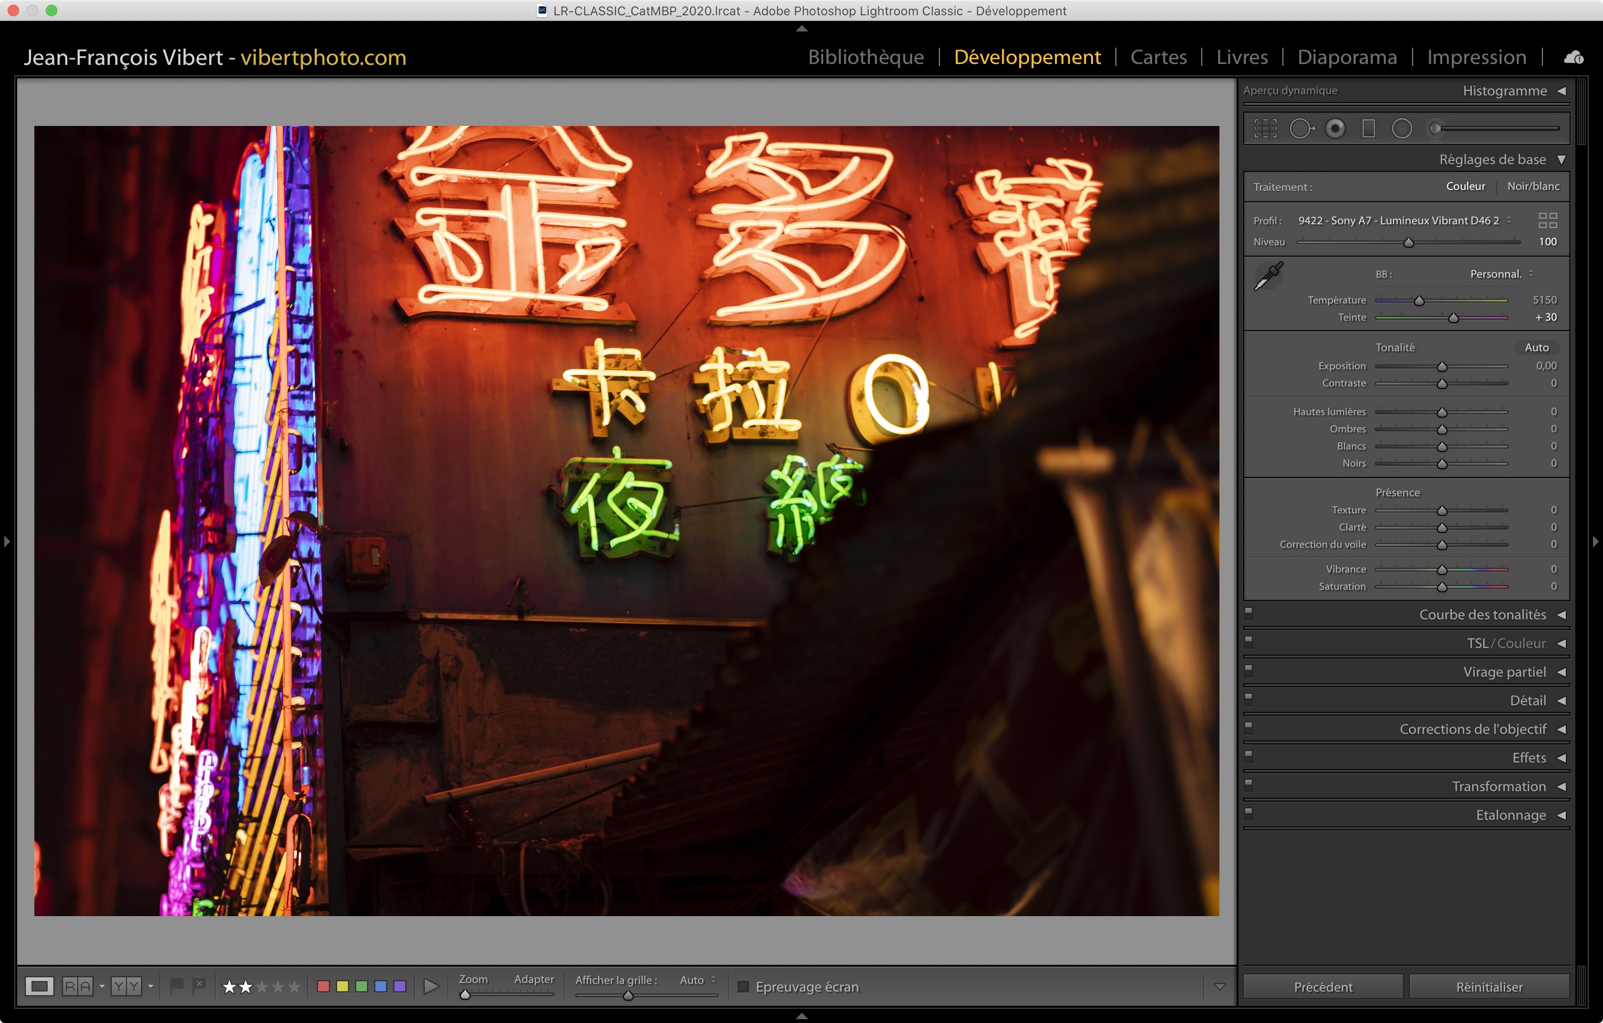Click the Réinitialiser button
This screenshot has width=1603, height=1023.
pyautogui.click(x=1489, y=986)
